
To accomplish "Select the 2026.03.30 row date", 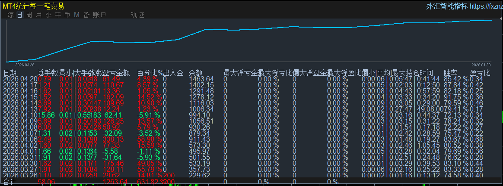I will pyautogui.click(x=20, y=164).
